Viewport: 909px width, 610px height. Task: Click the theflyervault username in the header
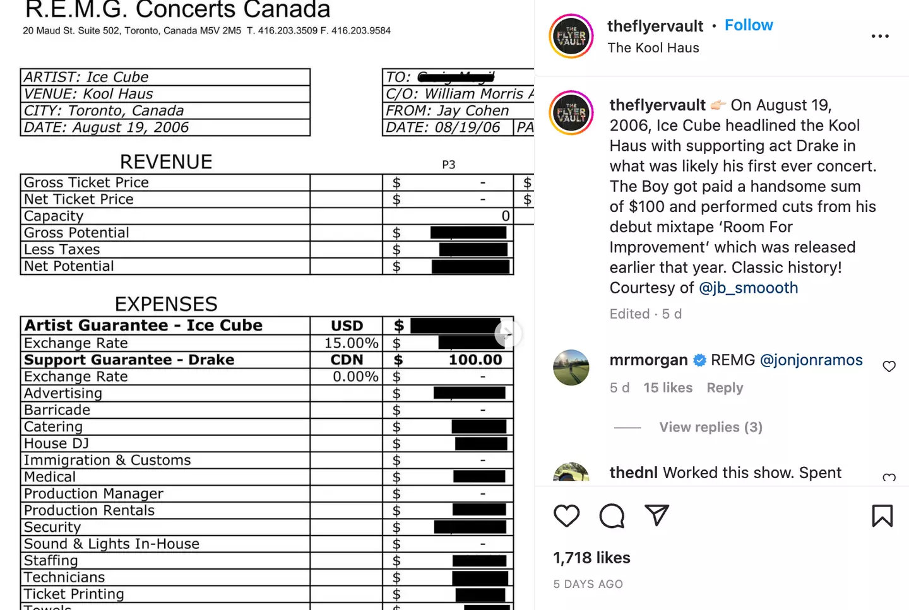tap(655, 26)
